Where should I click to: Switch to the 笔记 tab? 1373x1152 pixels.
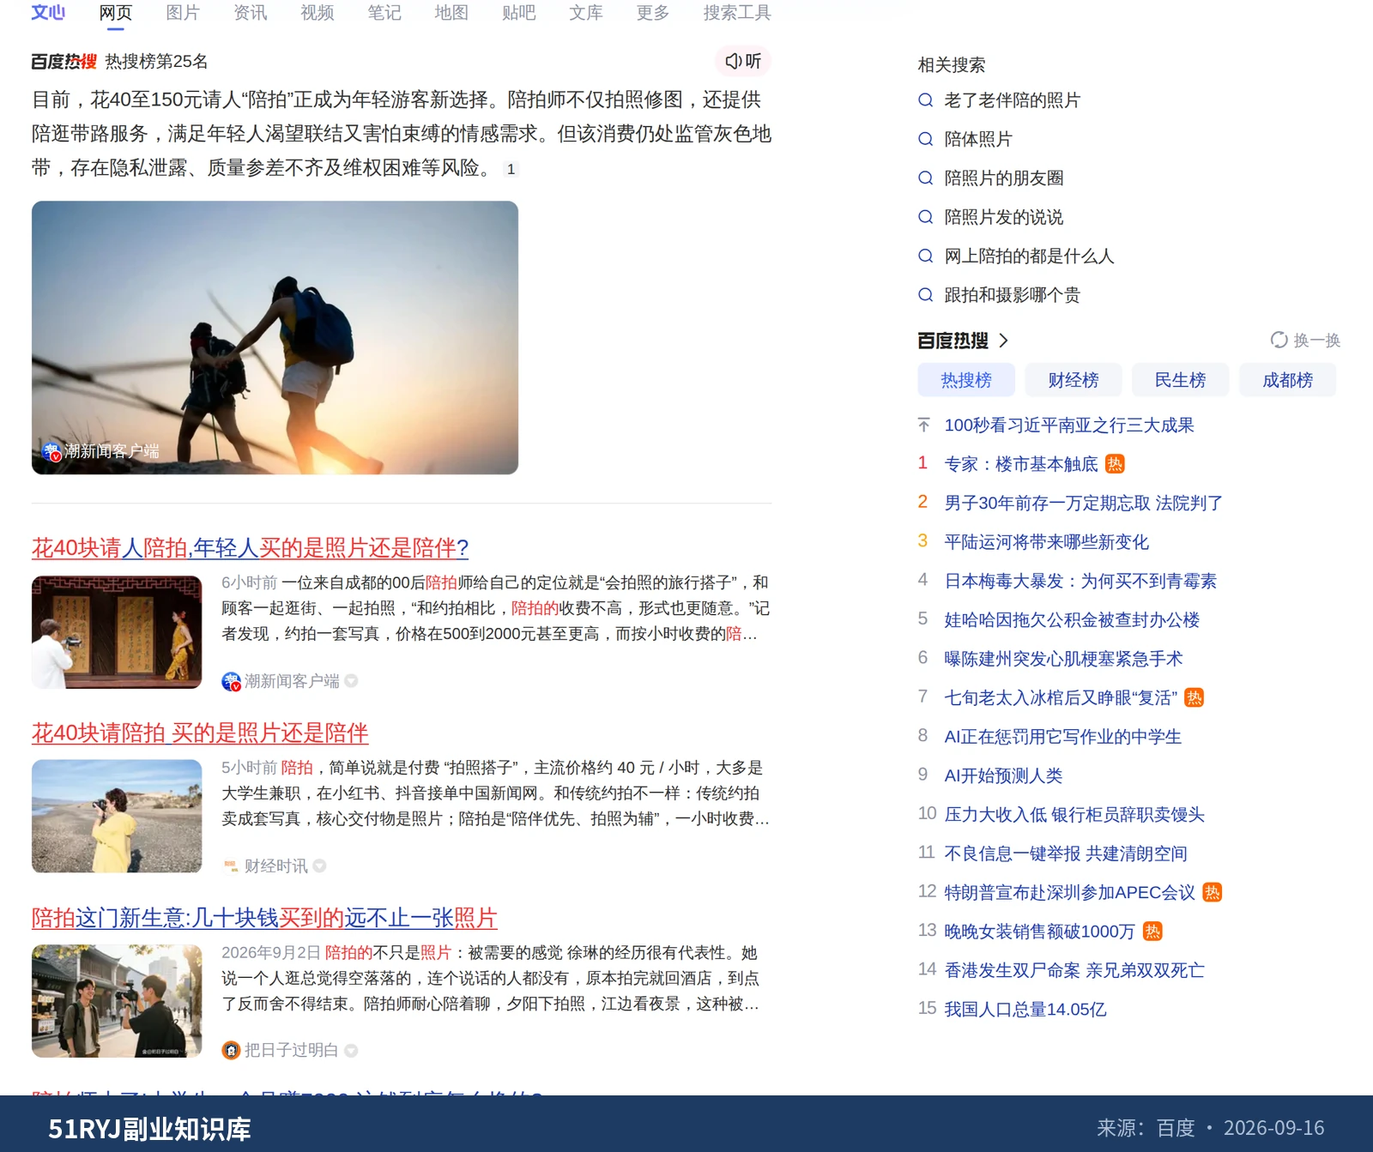click(384, 13)
